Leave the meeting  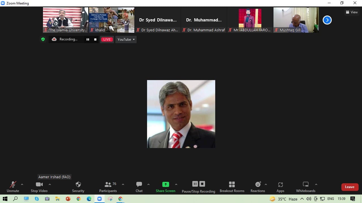click(x=350, y=187)
